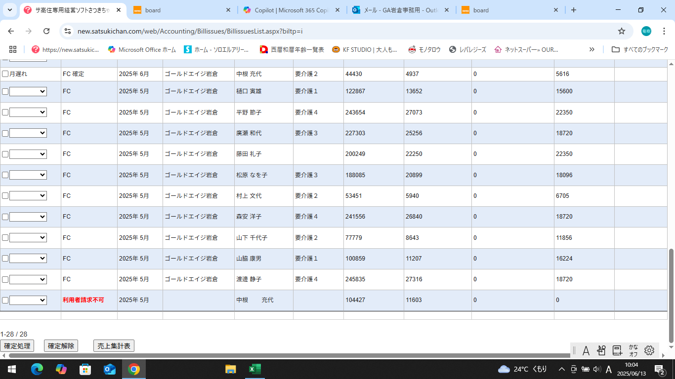The width and height of the screenshot is (675, 379).
Task: Select checkbox on 利用者請求不可 row
Action: [5, 300]
